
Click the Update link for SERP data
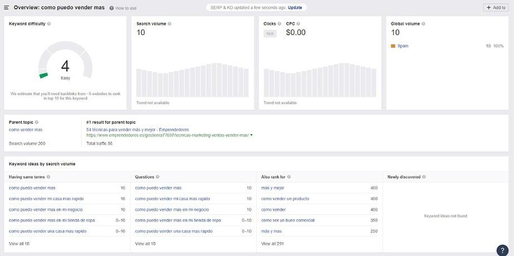click(295, 8)
